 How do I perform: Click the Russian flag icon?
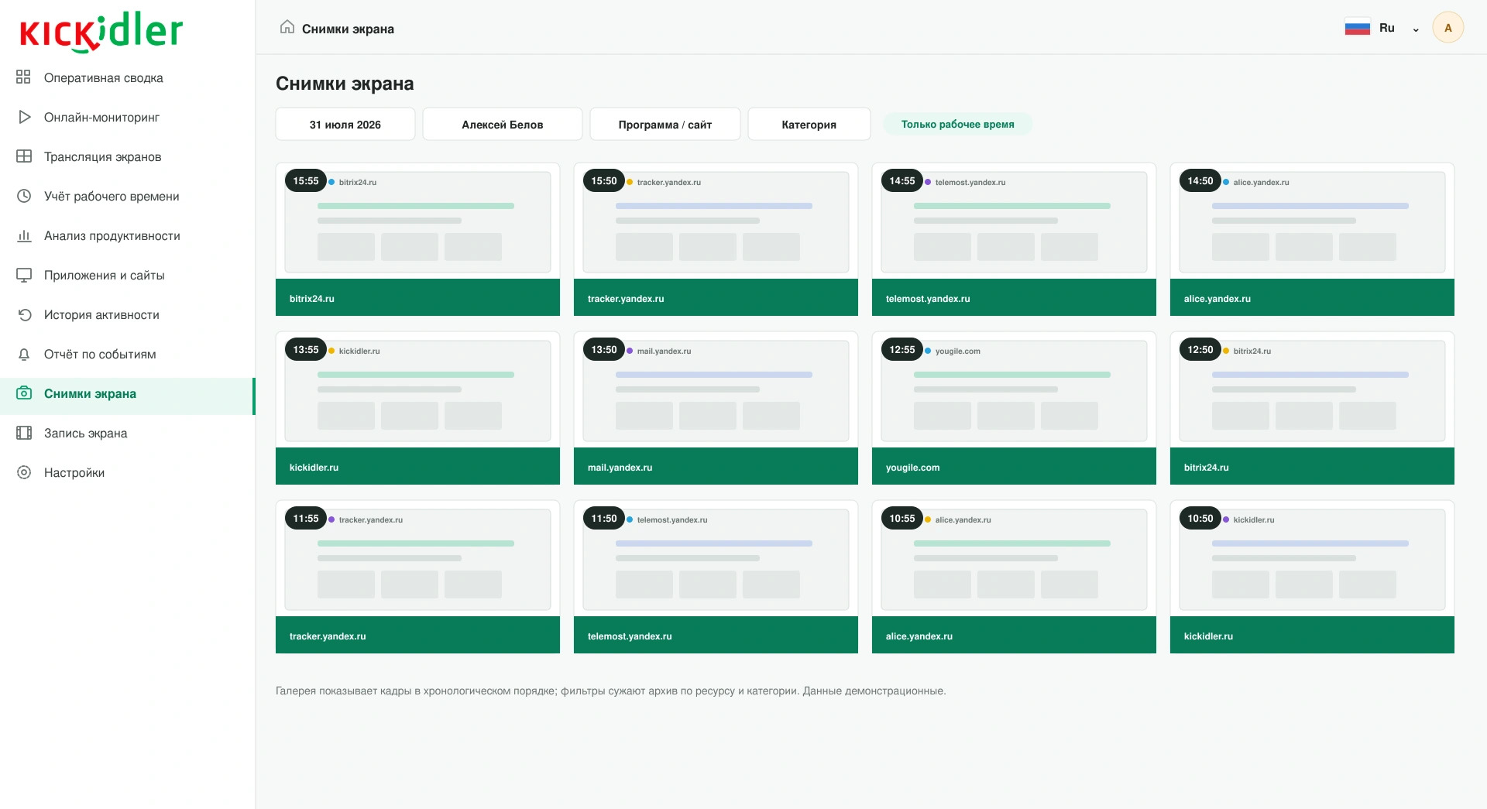click(x=1358, y=28)
